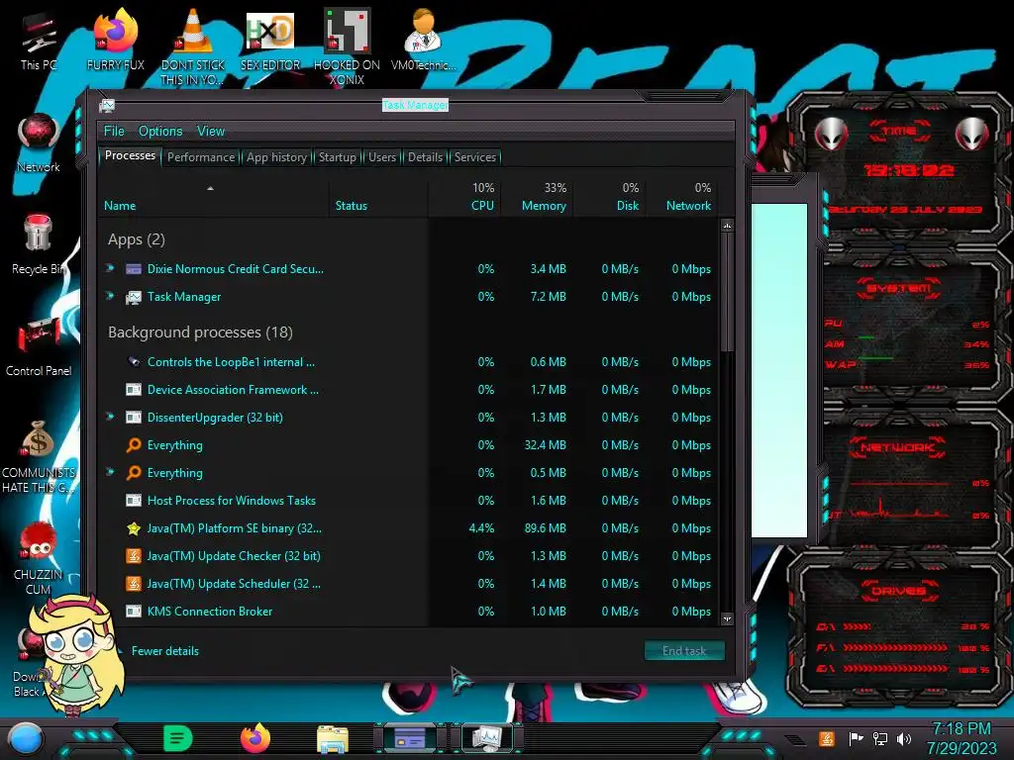The image size is (1014, 760).
Task: Open File Explorer from the taskbar
Action: [333, 739]
